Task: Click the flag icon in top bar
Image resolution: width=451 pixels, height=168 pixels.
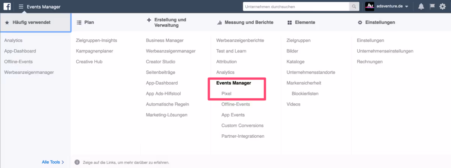Action: coord(432,7)
